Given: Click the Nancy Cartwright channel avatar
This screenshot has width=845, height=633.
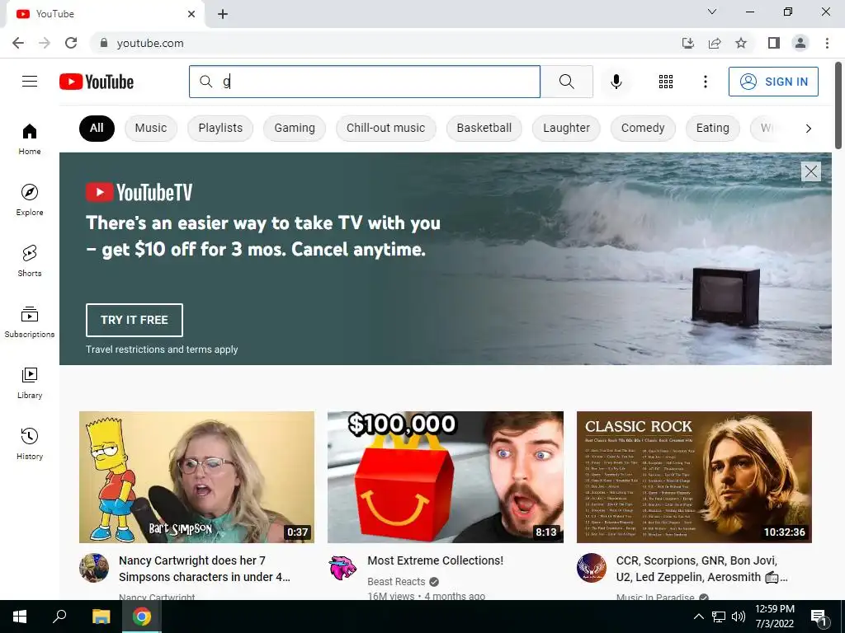Looking at the screenshot, I should pyautogui.click(x=94, y=568).
